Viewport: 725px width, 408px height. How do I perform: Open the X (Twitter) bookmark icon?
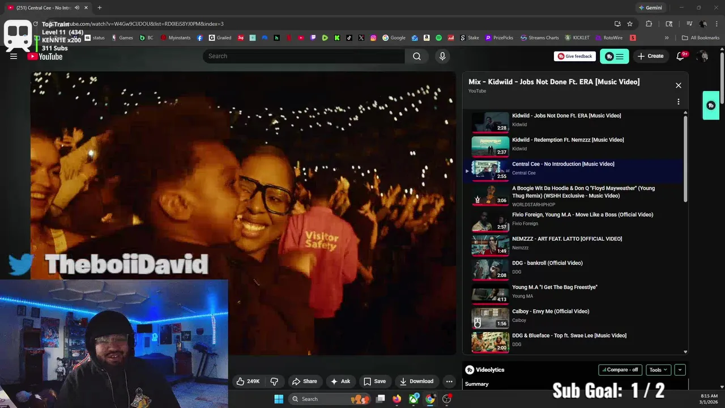coord(361,38)
